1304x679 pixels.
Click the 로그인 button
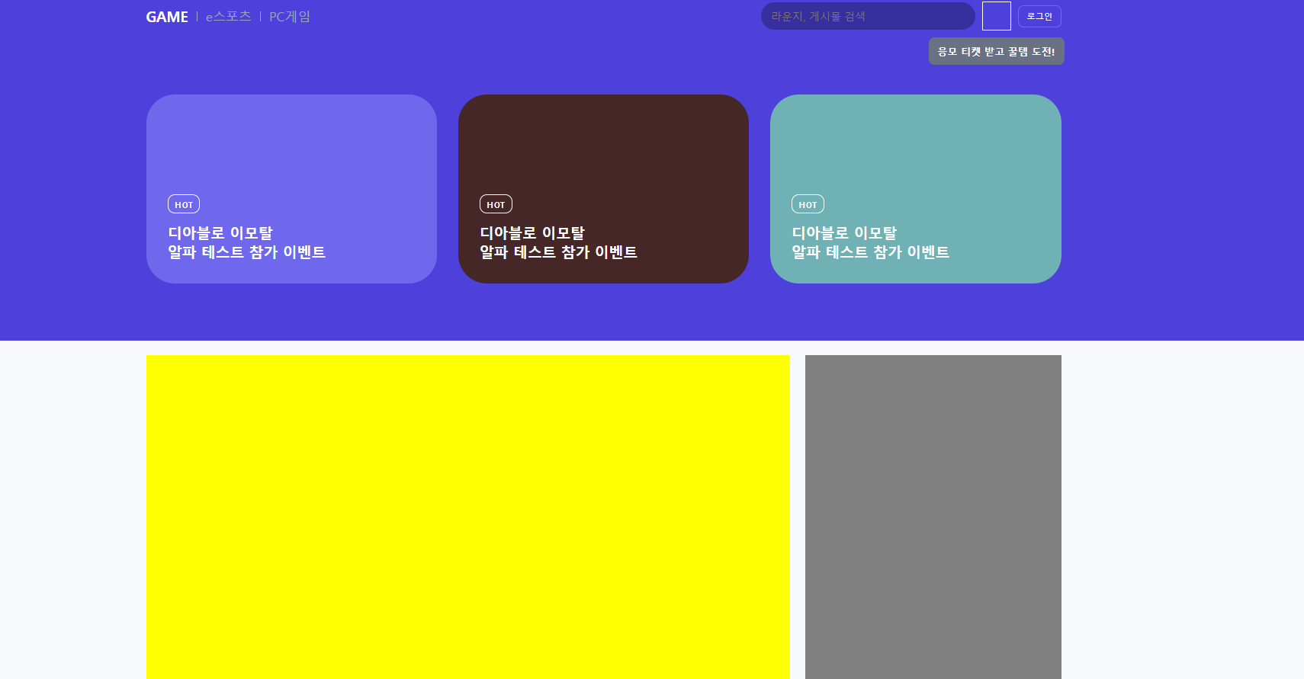point(1039,16)
